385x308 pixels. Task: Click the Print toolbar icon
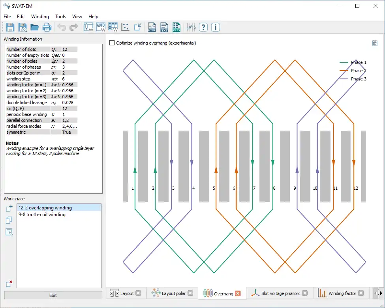[x=47, y=27]
